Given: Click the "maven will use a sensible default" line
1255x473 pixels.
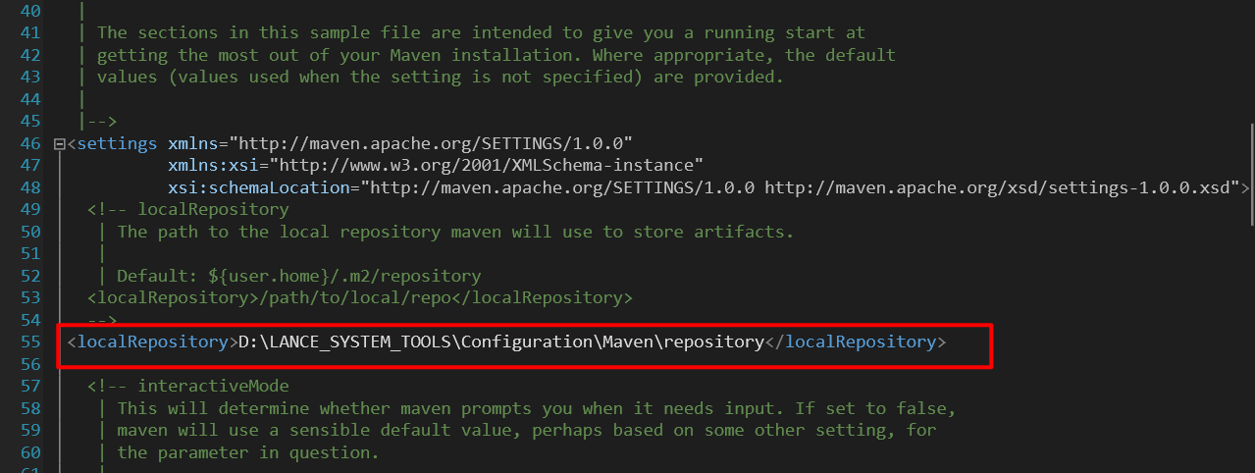Looking at the screenshot, I should tap(527, 430).
